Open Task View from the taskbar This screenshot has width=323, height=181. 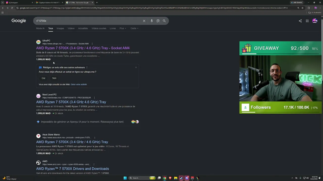pyautogui.click(x=159, y=178)
